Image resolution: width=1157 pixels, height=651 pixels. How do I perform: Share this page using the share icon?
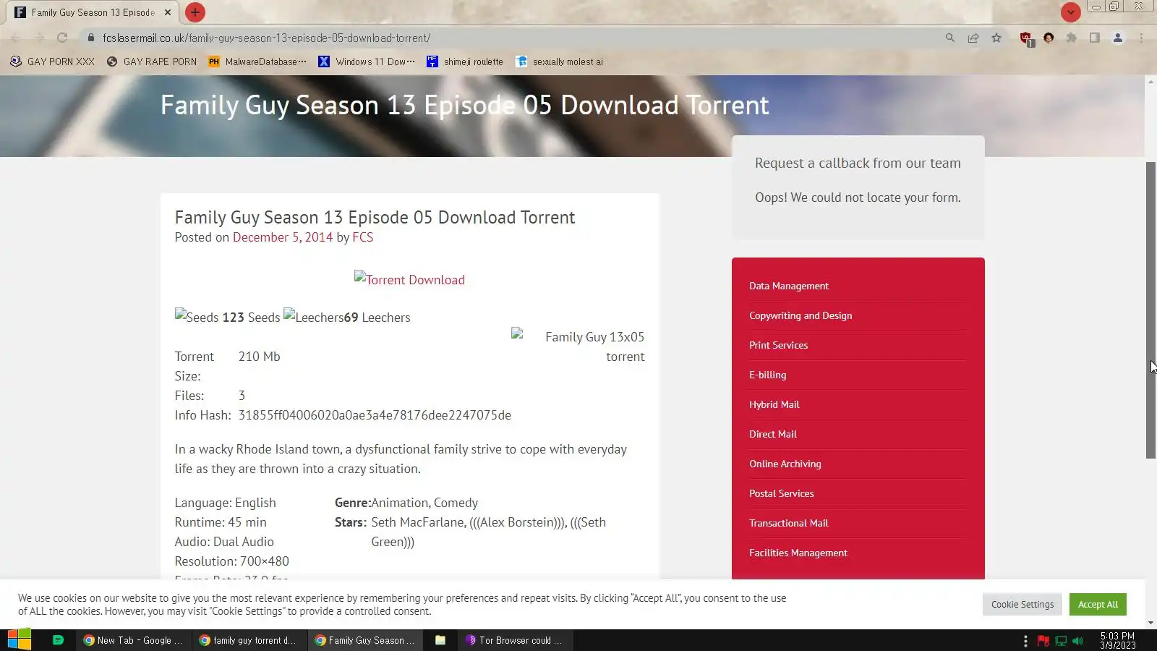973,38
